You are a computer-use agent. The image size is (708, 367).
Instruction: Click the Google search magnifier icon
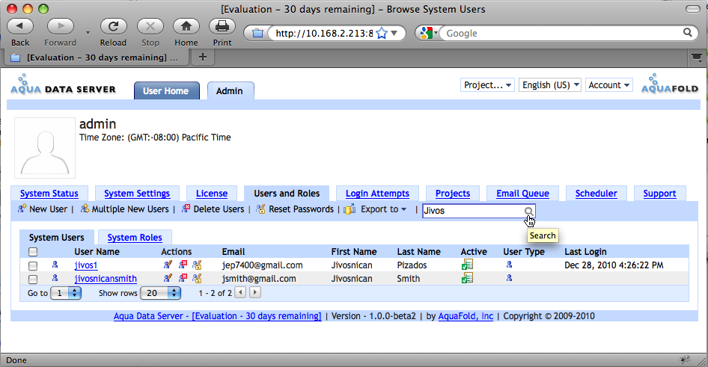(688, 32)
